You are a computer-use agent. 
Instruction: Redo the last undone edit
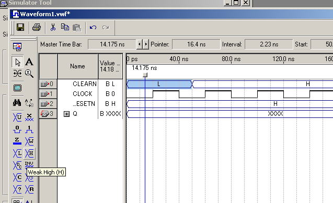pos(106,28)
